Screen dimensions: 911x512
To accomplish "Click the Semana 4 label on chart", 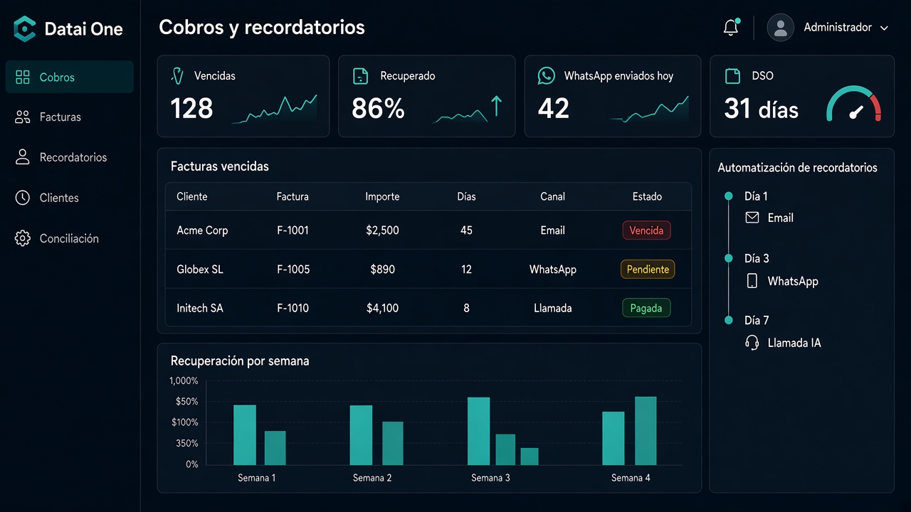I will click(x=631, y=478).
